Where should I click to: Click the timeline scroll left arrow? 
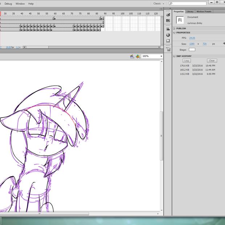(x=25, y=47)
